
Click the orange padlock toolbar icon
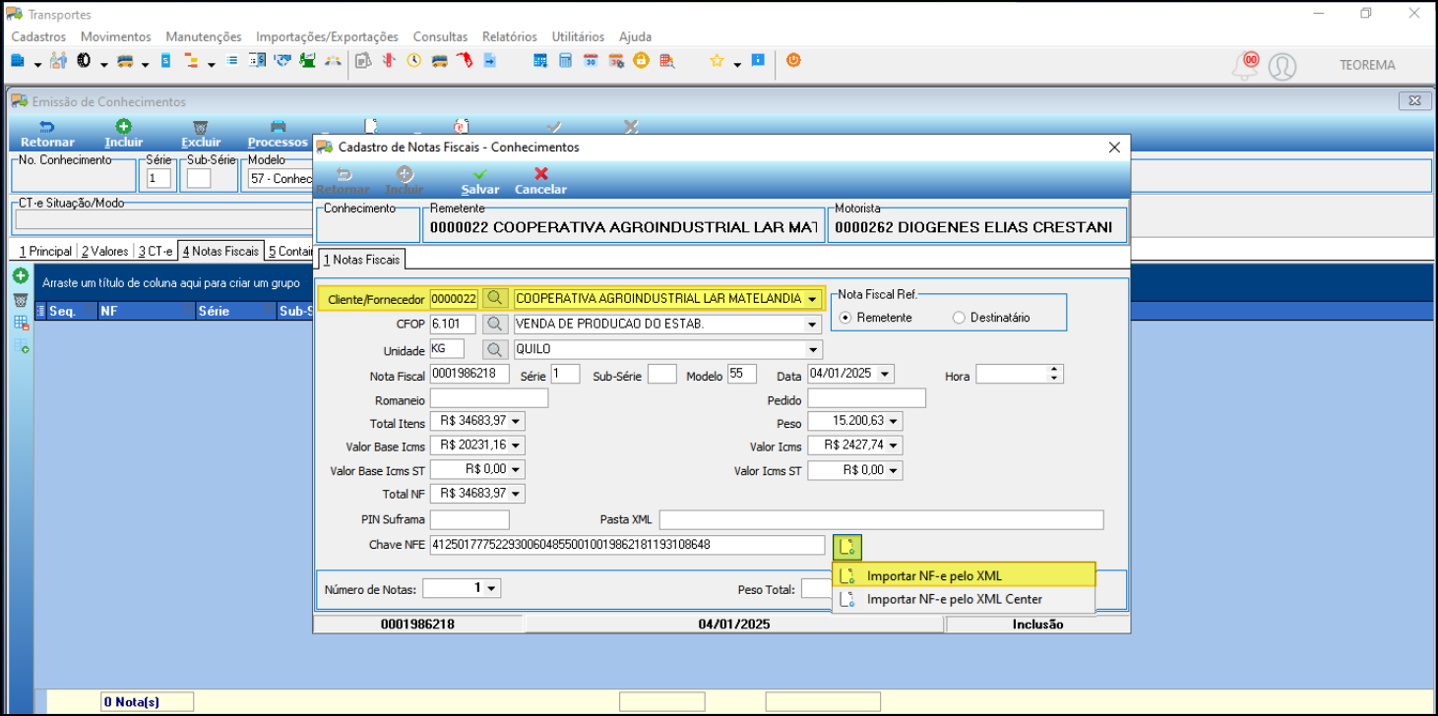[641, 61]
